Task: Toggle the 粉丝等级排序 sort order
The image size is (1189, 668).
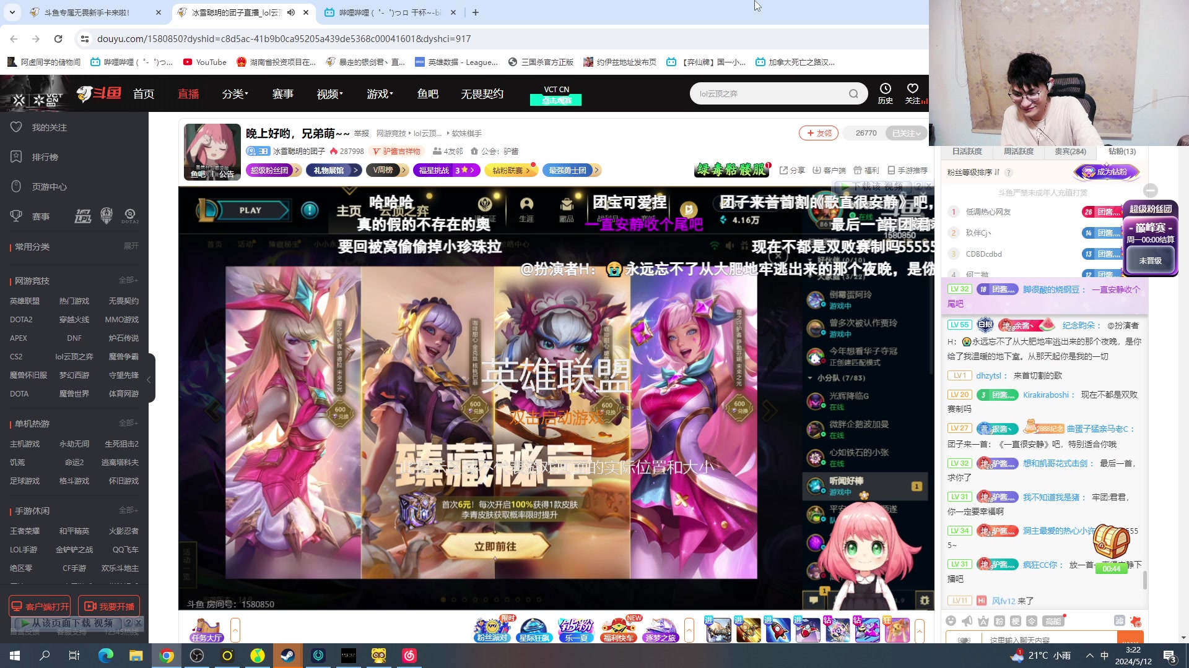Action: coord(973,173)
